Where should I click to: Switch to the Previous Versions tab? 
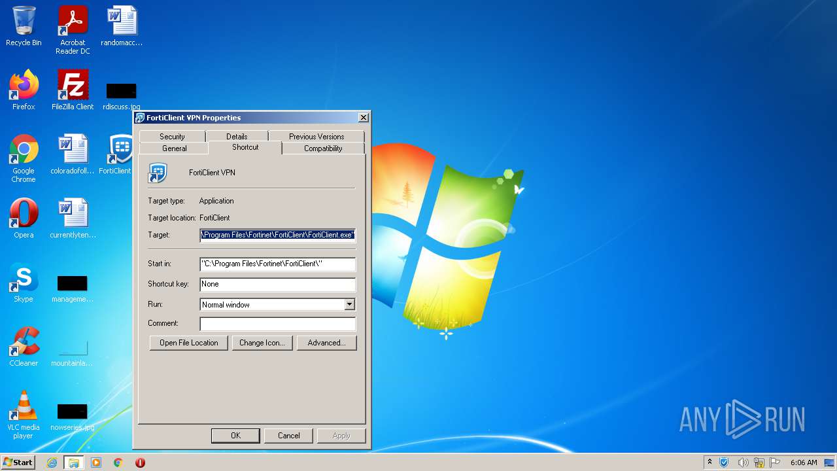[x=316, y=136]
